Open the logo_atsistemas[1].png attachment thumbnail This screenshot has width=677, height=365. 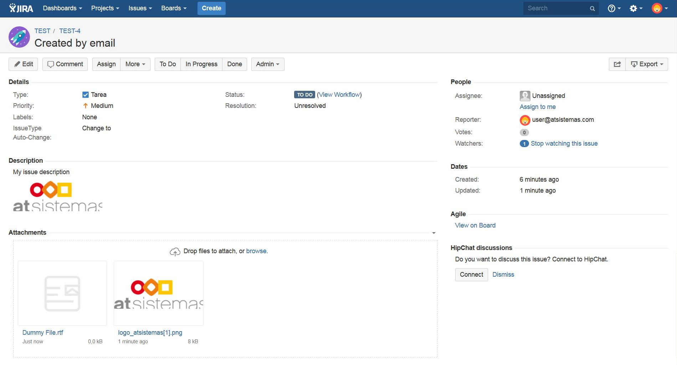(159, 293)
